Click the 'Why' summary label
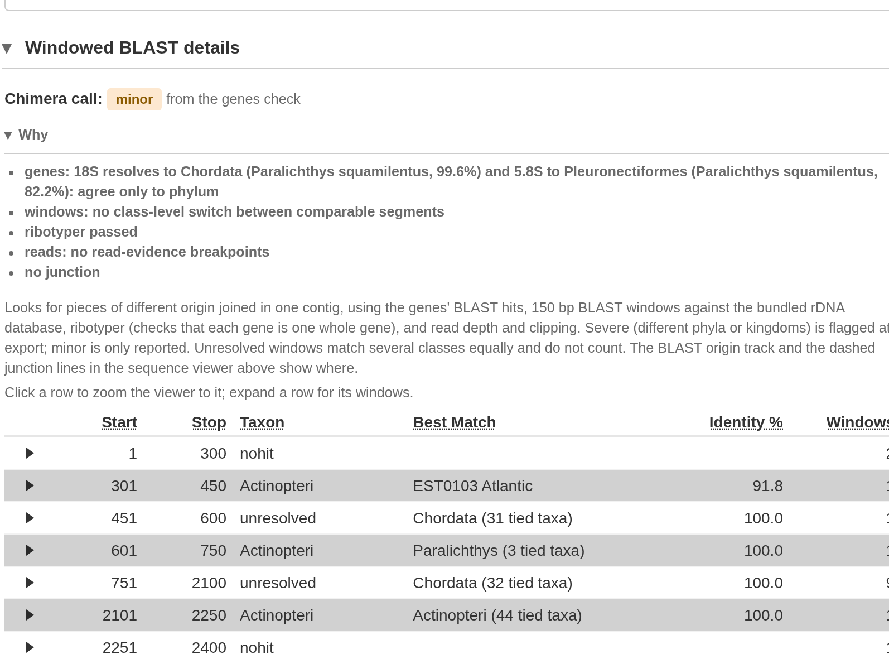Image resolution: width=889 pixels, height=654 pixels. pos(33,135)
